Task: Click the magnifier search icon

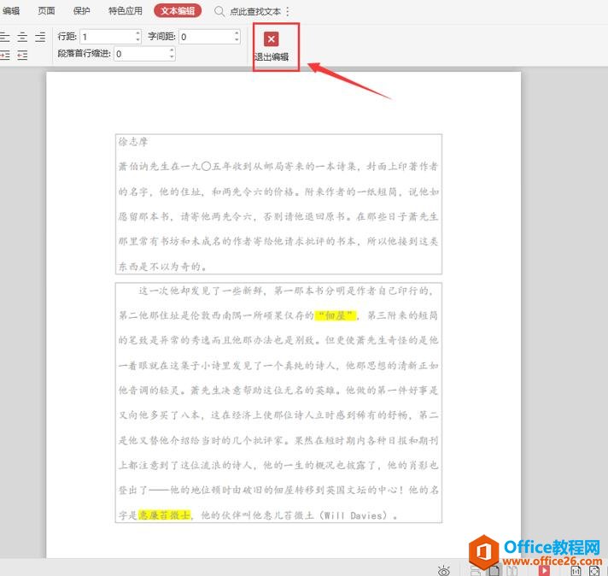Action: point(219,11)
